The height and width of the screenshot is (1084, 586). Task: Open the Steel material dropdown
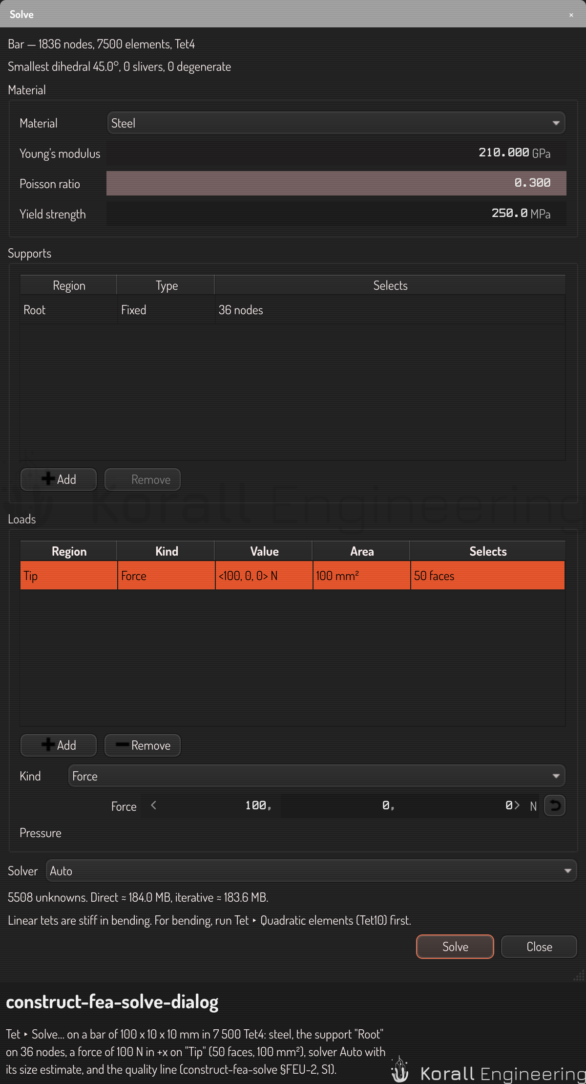pos(336,123)
